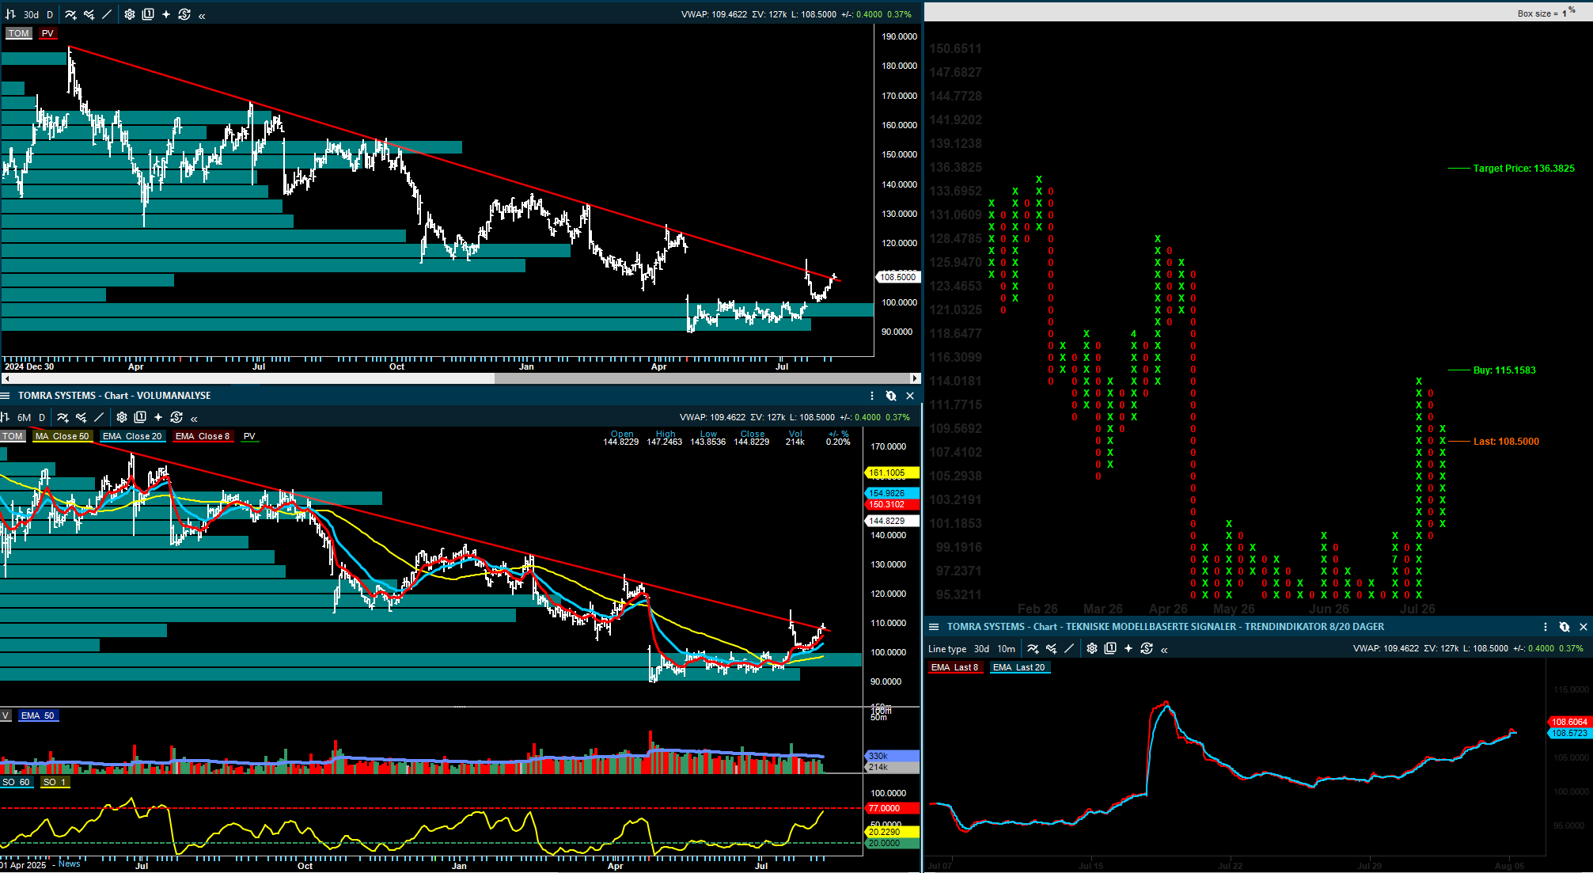
Task: Change chart type in VOLUMANALYSE toolbar
Action: [x=4, y=417]
